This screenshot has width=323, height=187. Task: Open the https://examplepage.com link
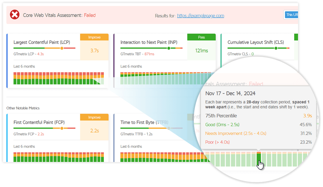pyautogui.click(x=200, y=16)
